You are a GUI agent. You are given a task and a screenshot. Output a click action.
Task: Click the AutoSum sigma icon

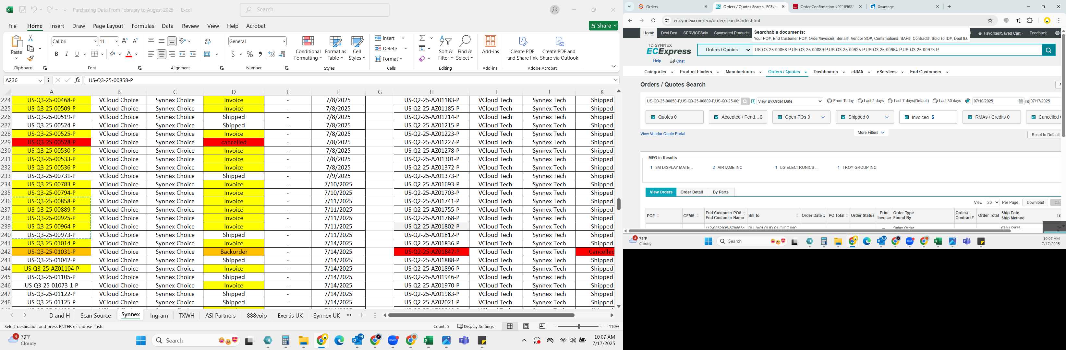[422, 38]
